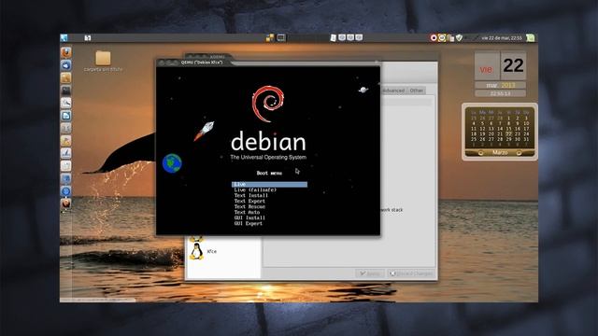Click the red record tray icon
Viewport: 598px width, 336px height.
[434, 37]
